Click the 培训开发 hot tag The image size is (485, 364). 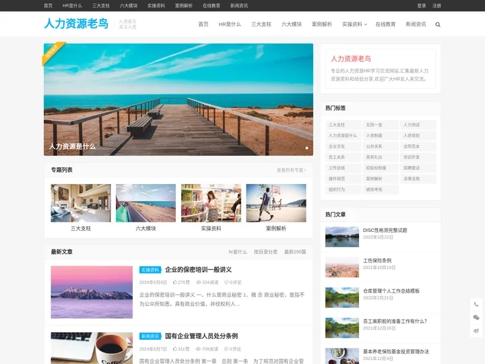pyautogui.click(x=418, y=157)
